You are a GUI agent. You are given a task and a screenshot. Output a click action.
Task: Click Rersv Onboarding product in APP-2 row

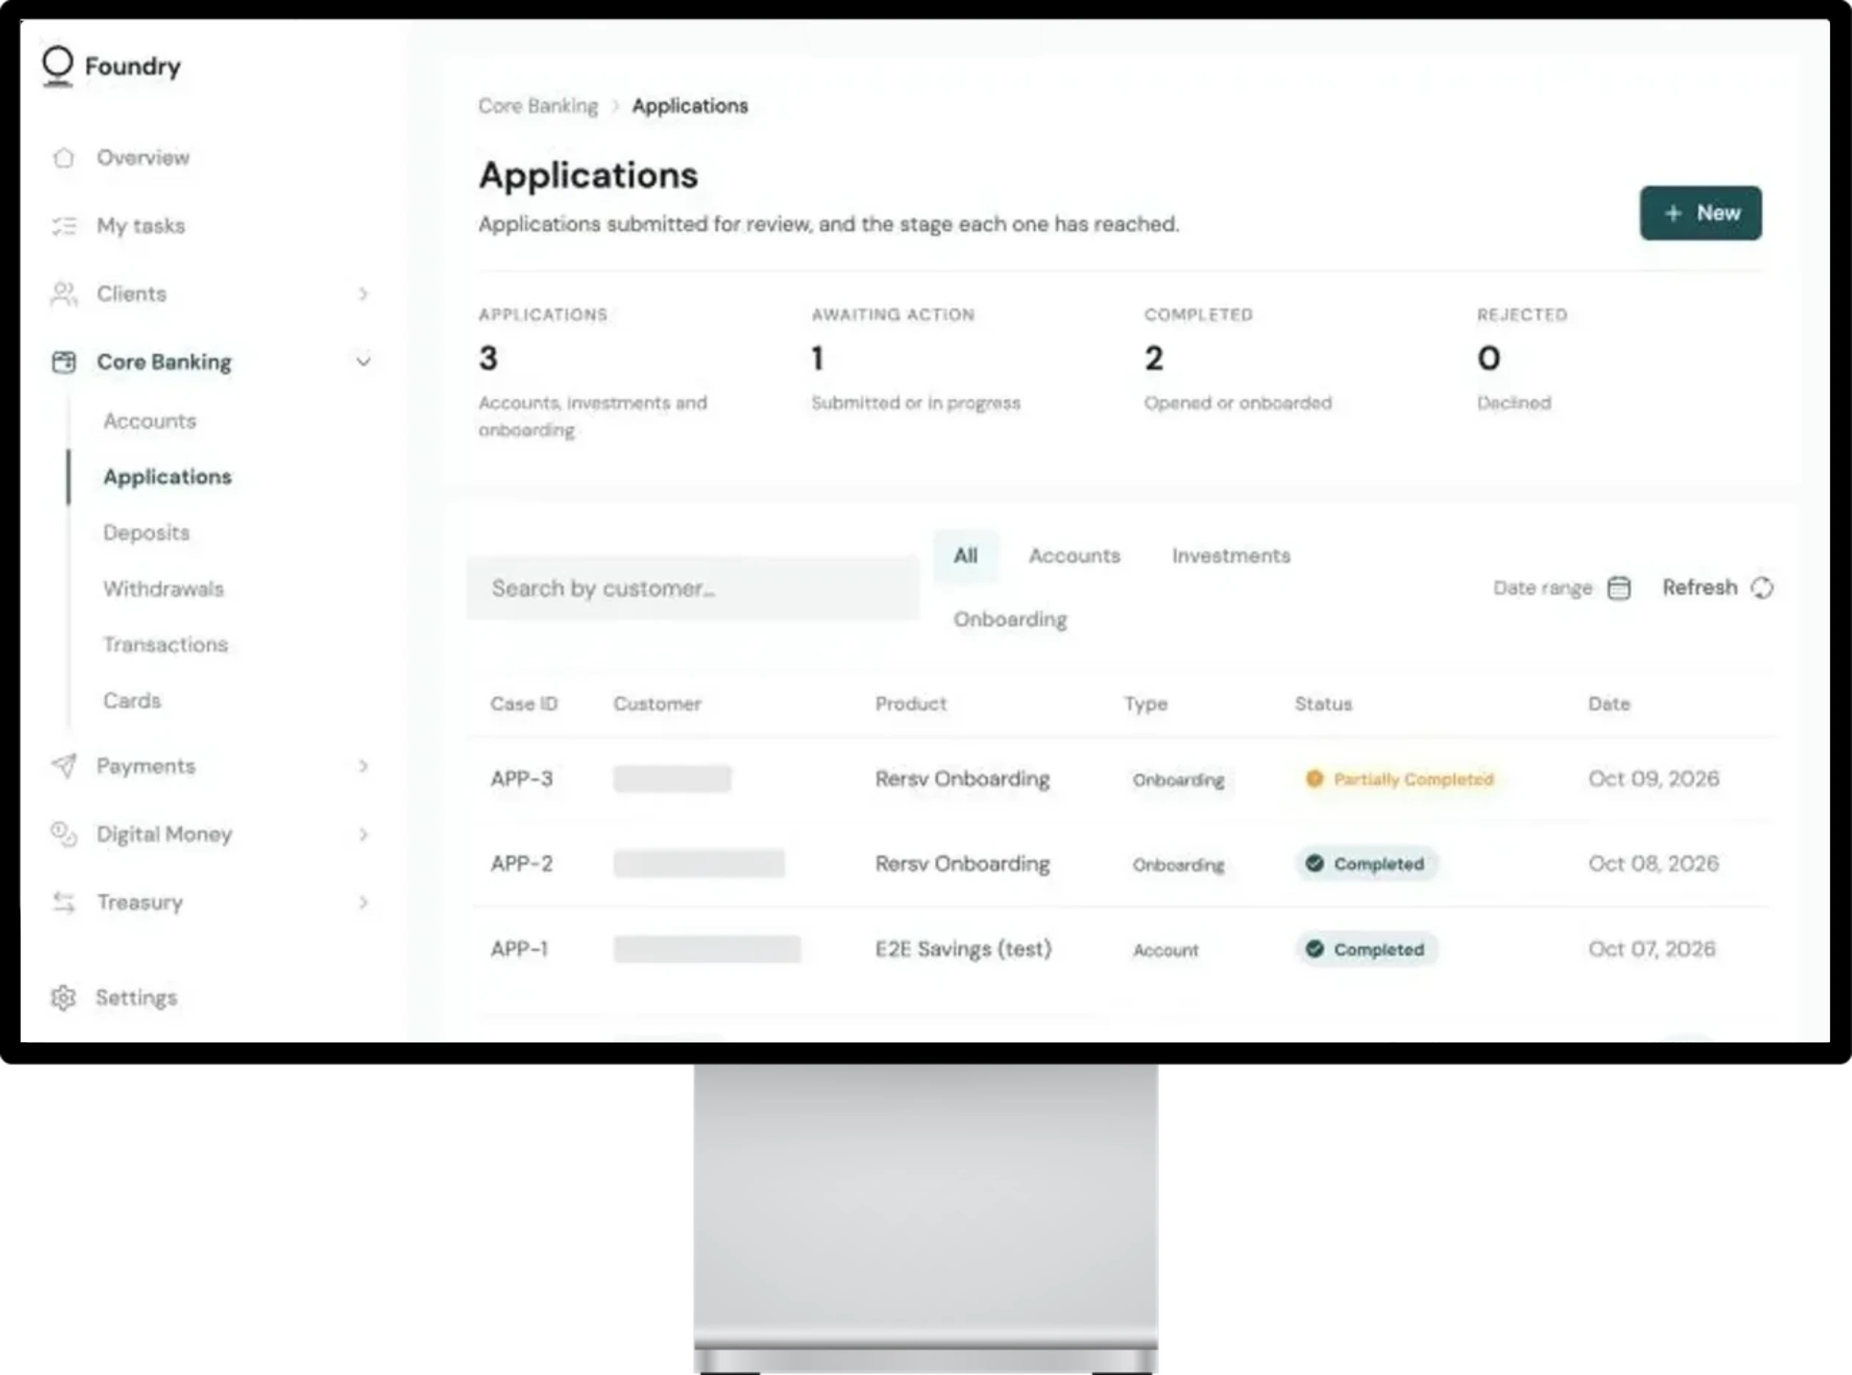[x=962, y=864]
